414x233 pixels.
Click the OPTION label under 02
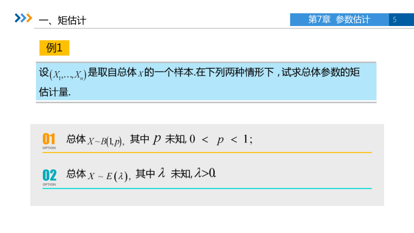point(49,184)
